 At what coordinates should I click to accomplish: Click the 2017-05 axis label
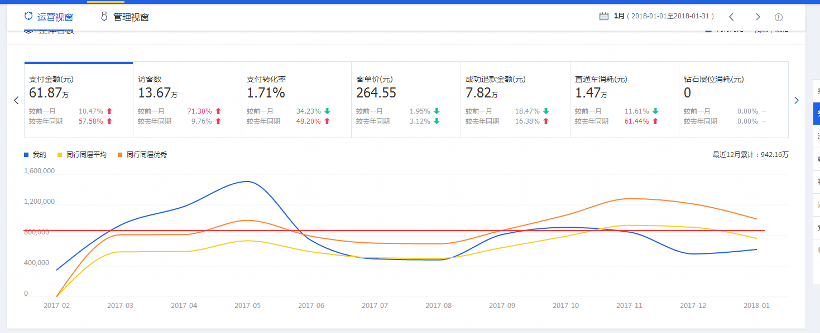247,305
